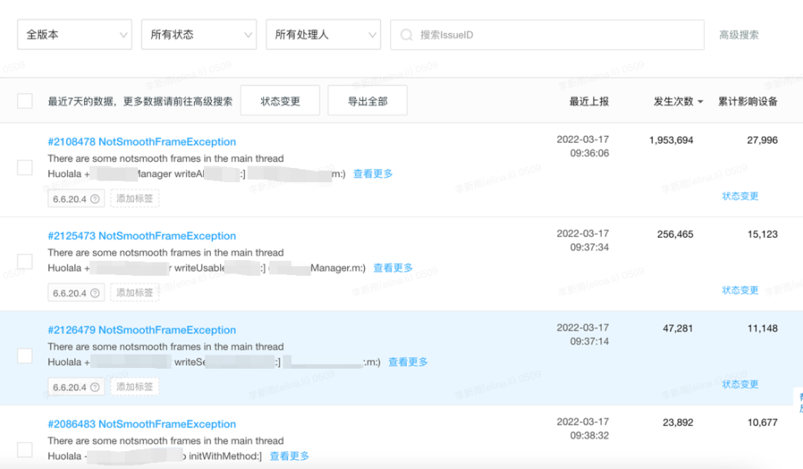Click 添加标签 for issue #2126479

click(x=135, y=386)
